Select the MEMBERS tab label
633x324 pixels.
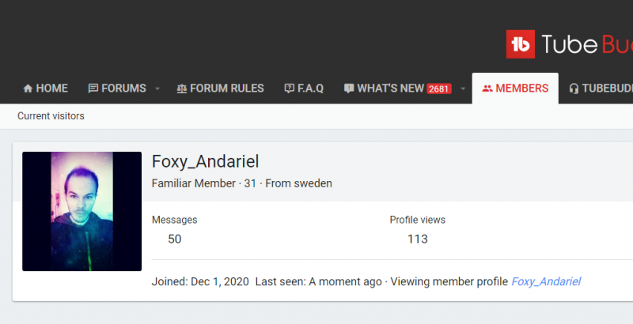[521, 89]
